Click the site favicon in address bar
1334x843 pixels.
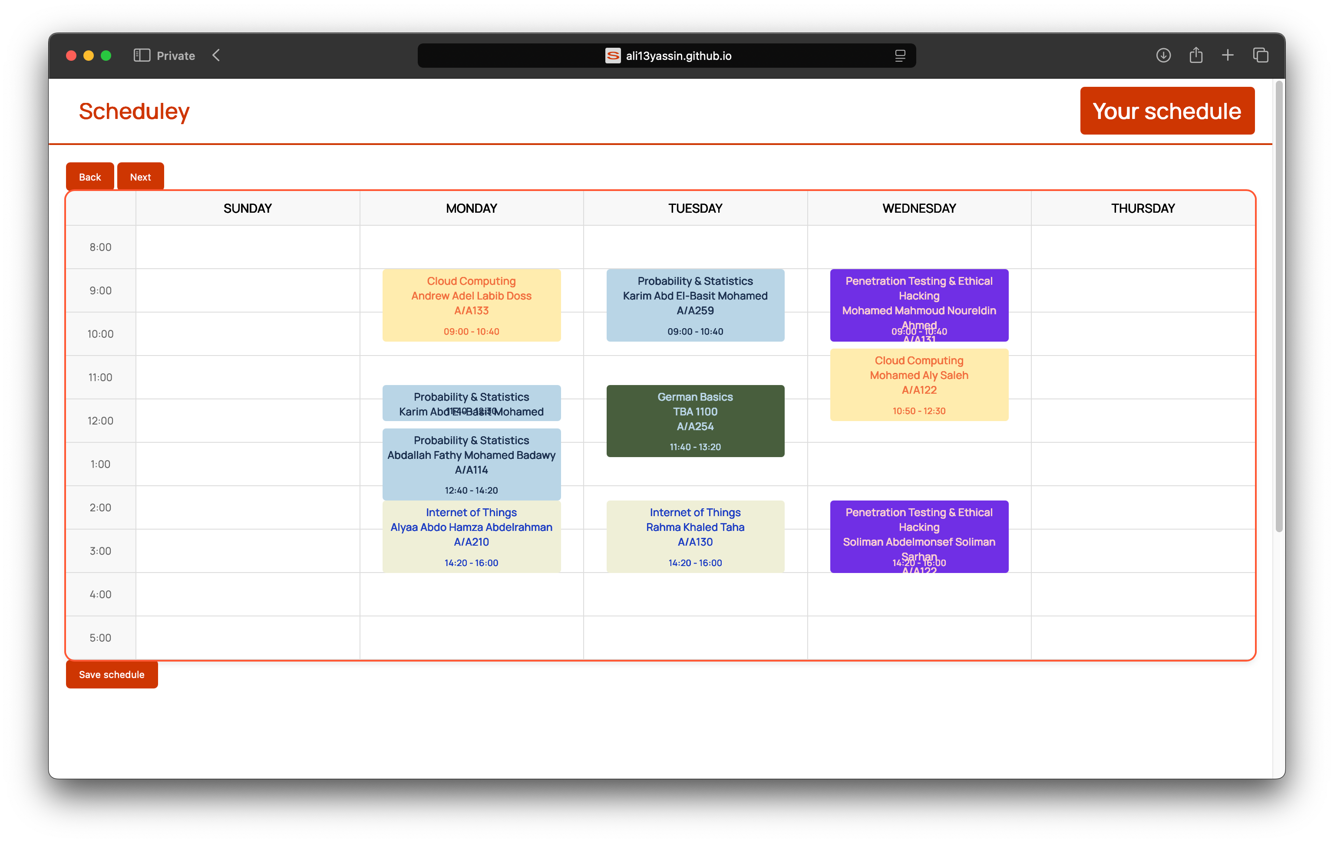click(613, 56)
